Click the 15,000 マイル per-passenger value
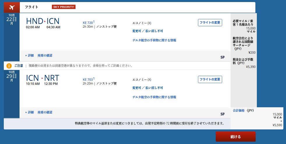The image size is (286, 144). [x=251, y=30]
